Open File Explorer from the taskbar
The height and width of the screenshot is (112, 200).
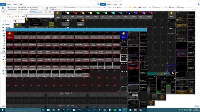point(48,110)
